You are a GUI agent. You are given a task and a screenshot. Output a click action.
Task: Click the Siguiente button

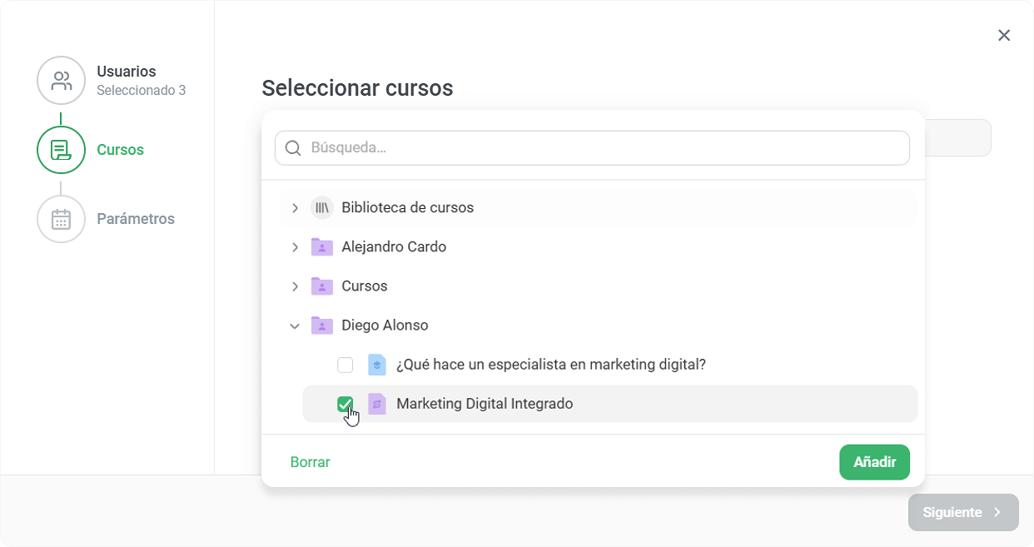tap(963, 512)
